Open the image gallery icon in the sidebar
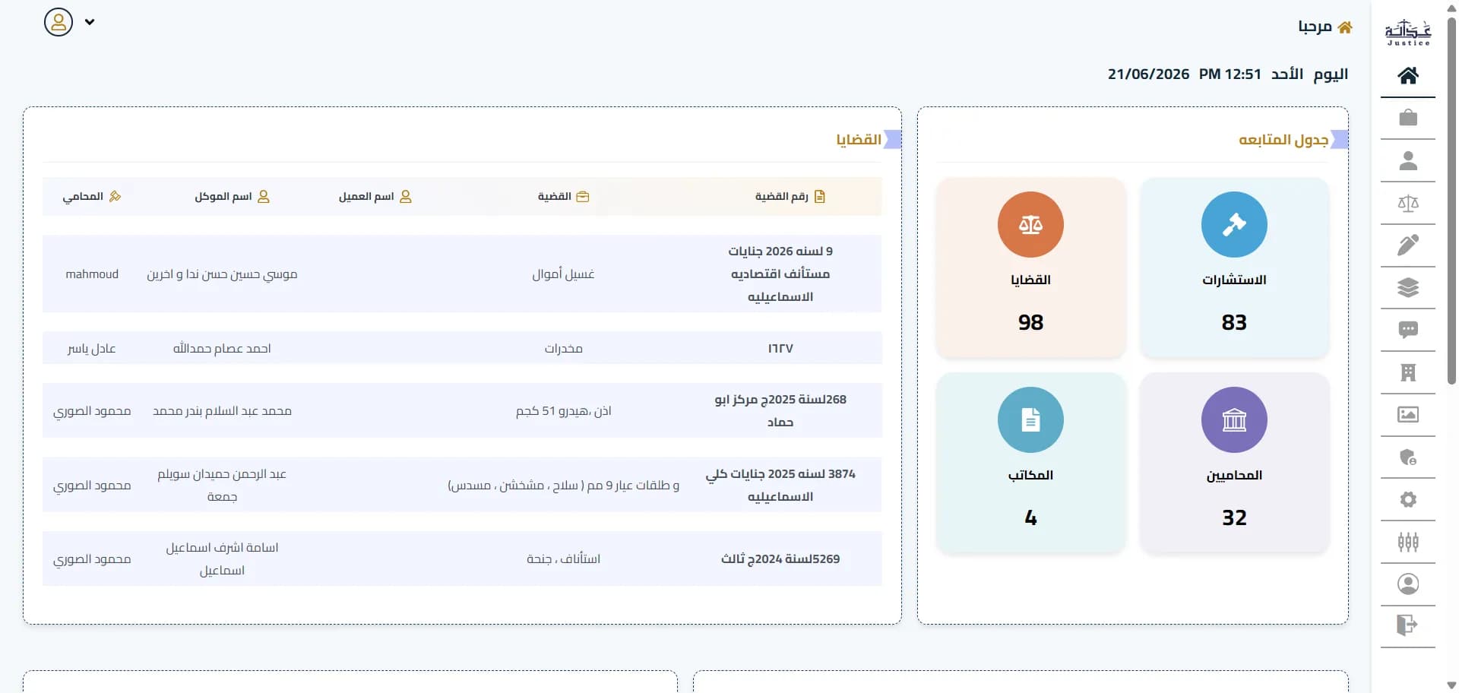 1408,414
